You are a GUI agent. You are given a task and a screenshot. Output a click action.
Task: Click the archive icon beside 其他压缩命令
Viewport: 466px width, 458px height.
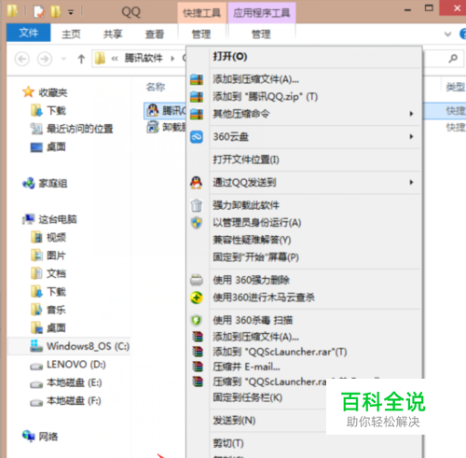pyautogui.click(x=197, y=114)
